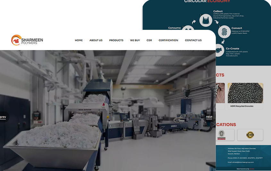Go to the ABOUT US page
Image resolution: width=271 pixels, height=171 pixels.
click(x=96, y=40)
